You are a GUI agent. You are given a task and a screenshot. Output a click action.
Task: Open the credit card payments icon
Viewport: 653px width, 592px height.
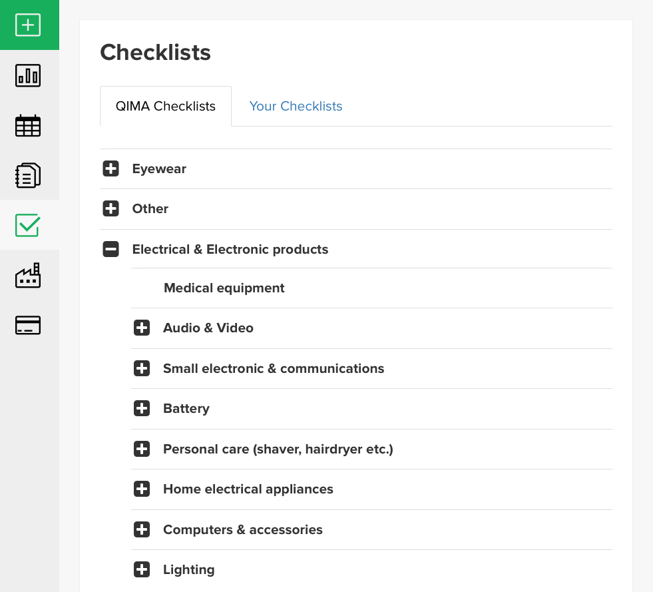coord(28,325)
